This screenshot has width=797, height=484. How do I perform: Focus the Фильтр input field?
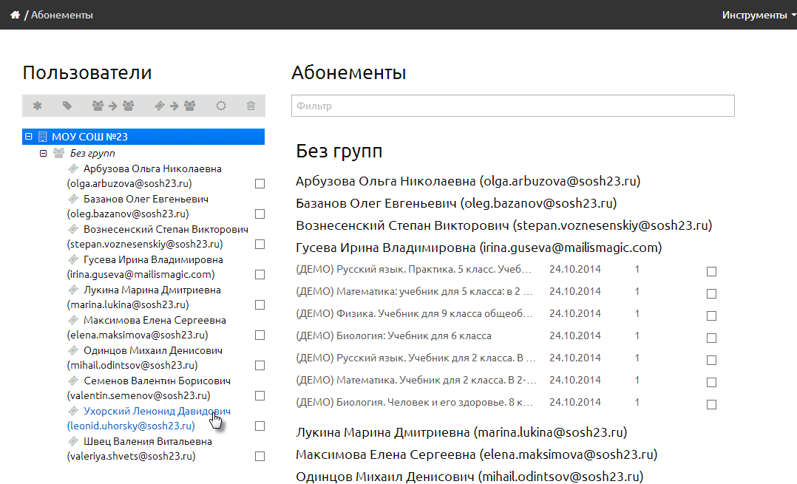(513, 106)
